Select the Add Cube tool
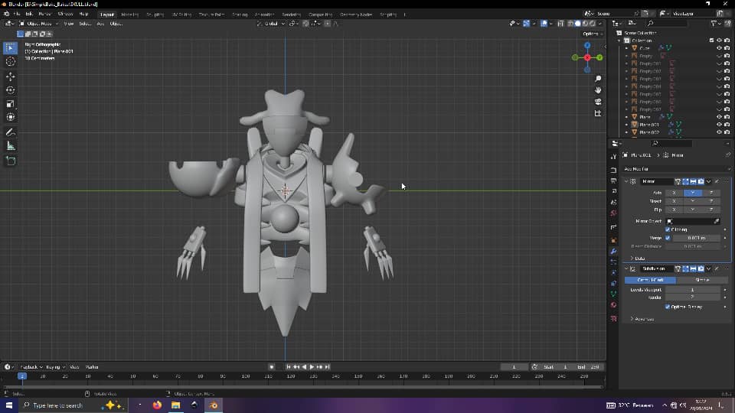This screenshot has height=413, width=735. tap(10, 161)
